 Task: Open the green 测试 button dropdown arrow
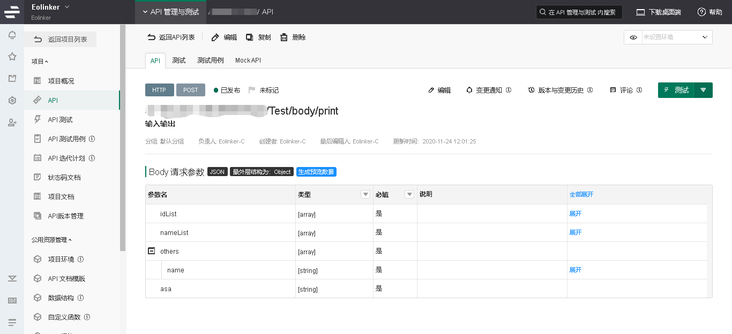tap(703, 90)
